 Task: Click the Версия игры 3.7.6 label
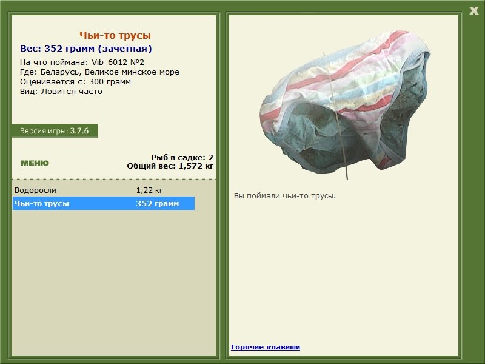(x=54, y=131)
